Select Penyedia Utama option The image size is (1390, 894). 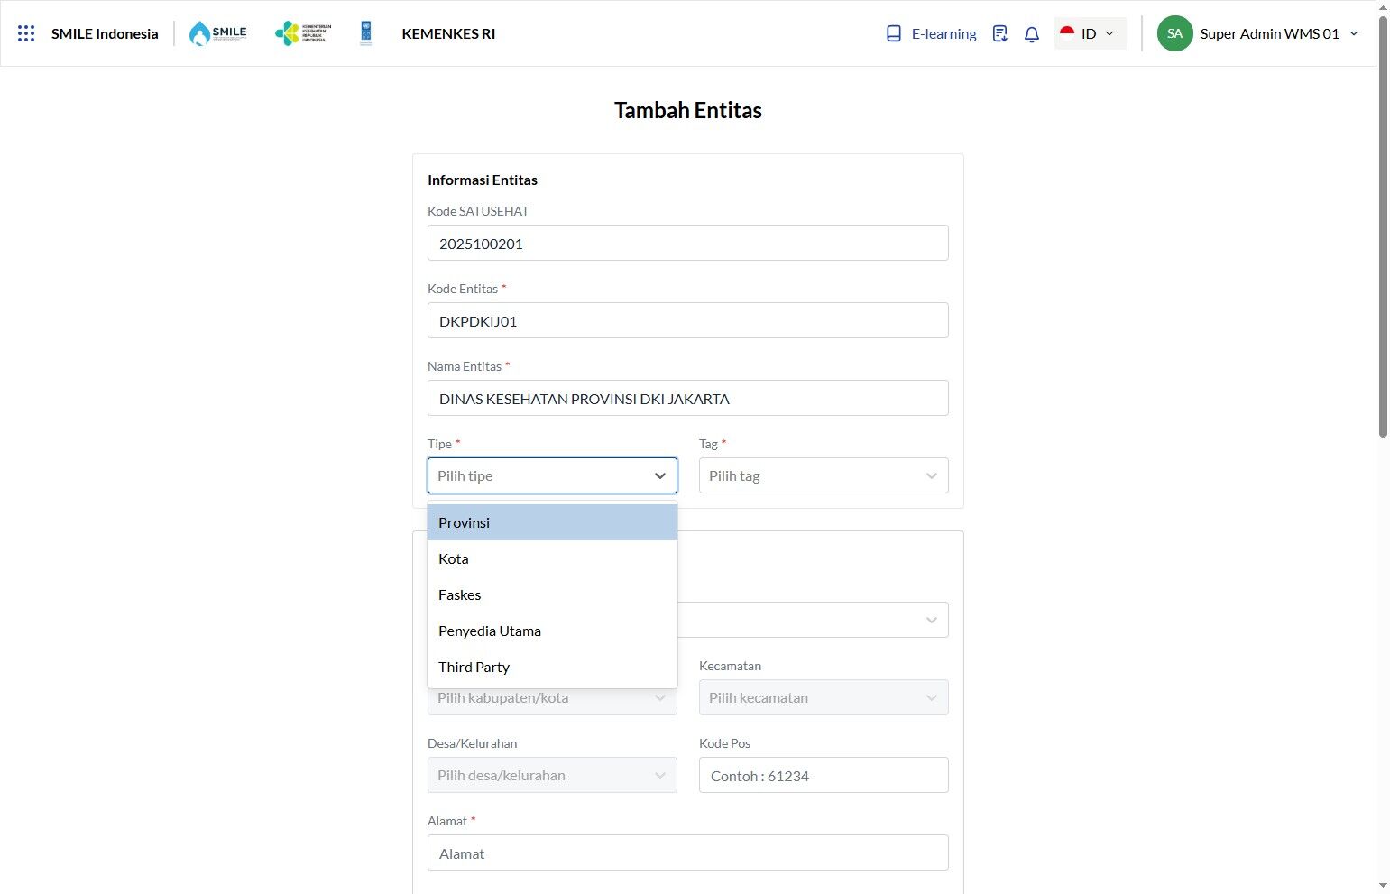click(552, 631)
